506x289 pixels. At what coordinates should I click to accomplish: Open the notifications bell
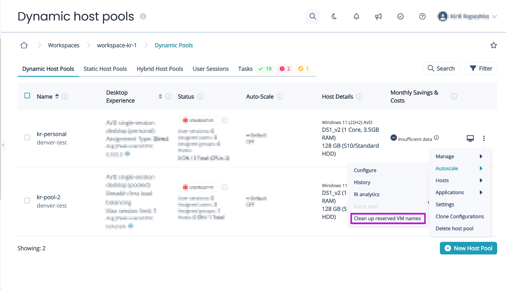[x=356, y=17]
